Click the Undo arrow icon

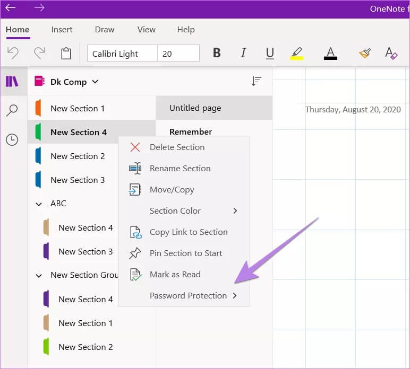(13, 53)
